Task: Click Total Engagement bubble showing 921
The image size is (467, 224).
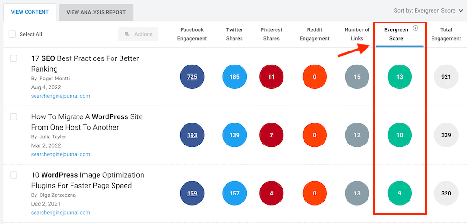Action: pos(446,77)
